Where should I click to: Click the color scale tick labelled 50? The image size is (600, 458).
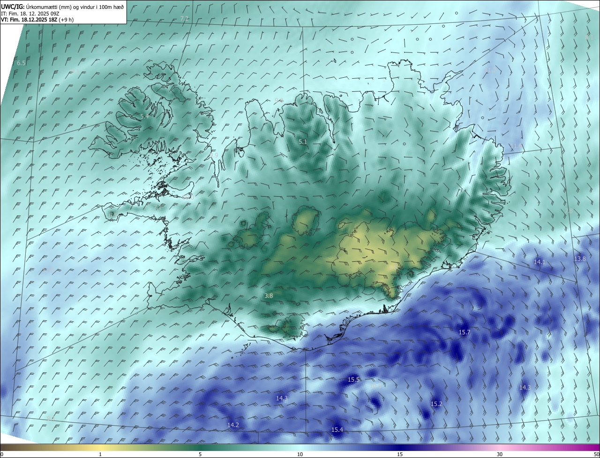[x=596, y=454]
